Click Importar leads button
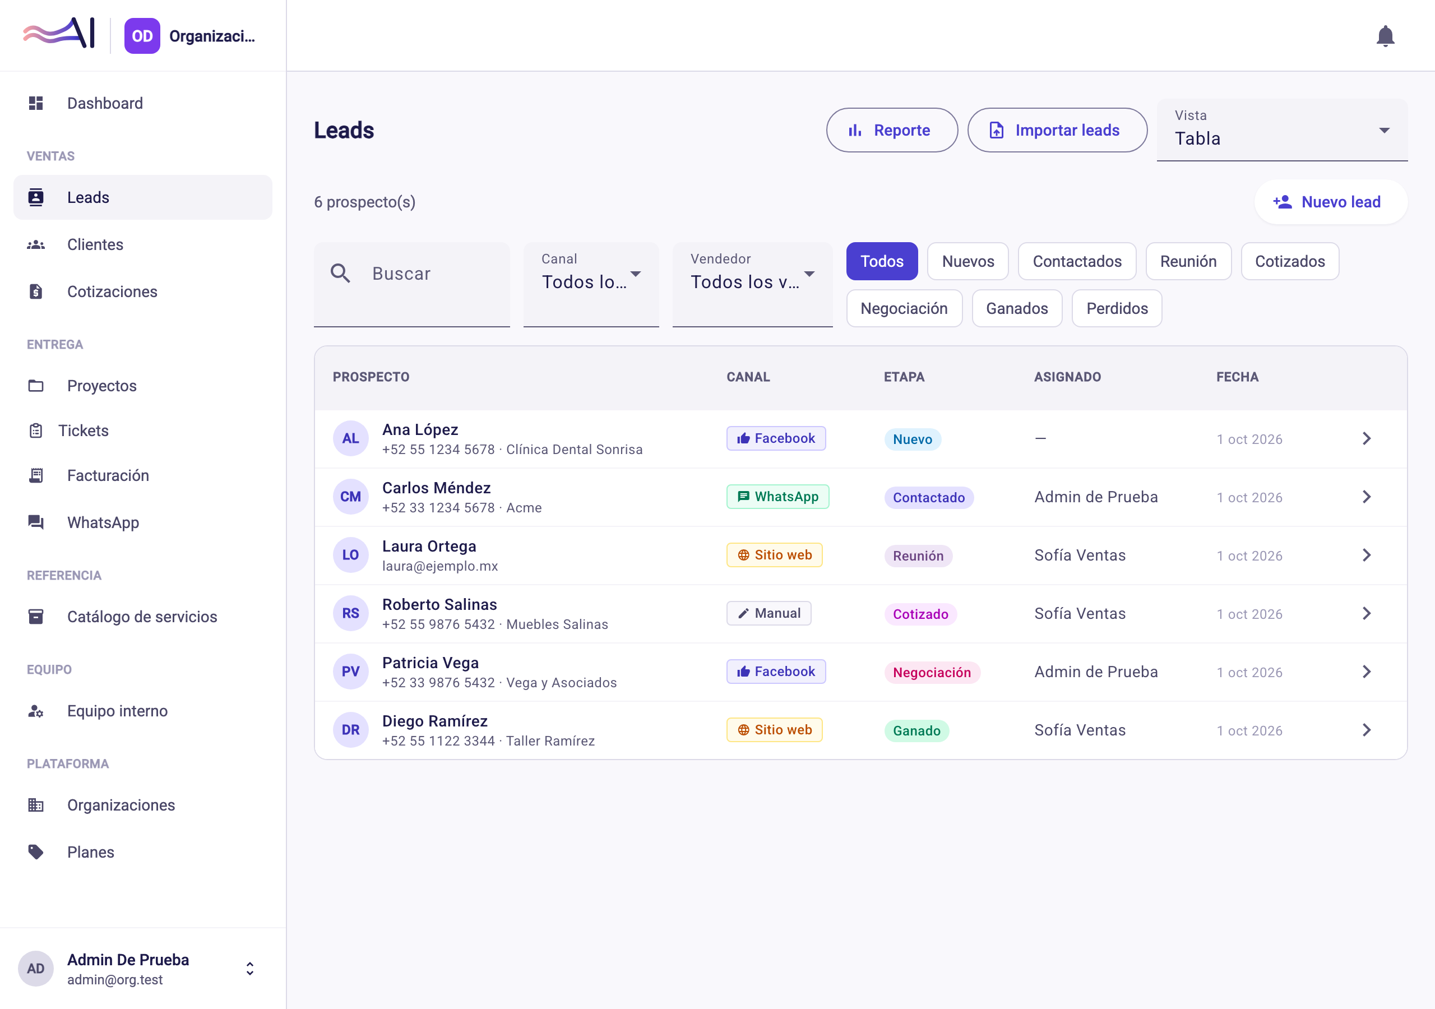Screen dimensions: 1435x1009 1057,130
